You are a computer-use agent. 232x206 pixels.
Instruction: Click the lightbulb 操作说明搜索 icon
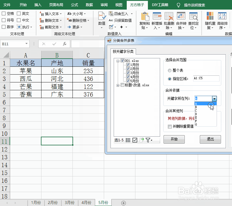click(x=178, y=5)
